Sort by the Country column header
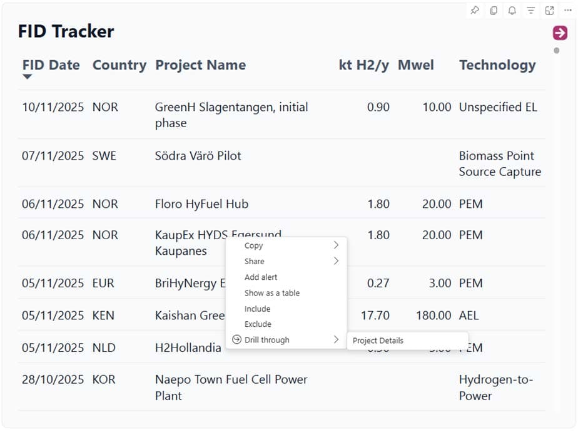This screenshot has width=578, height=432. click(119, 65)
